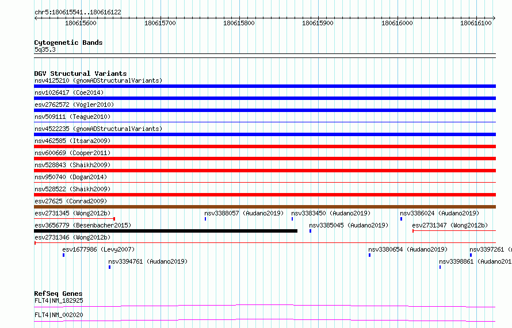Click the 180616000 ruler tick label
This screenshot has width=512, height=328.
(397, 23)
